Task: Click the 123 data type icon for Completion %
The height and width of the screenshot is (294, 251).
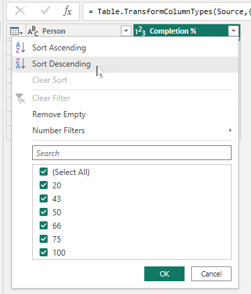Action: coord(140,31)
